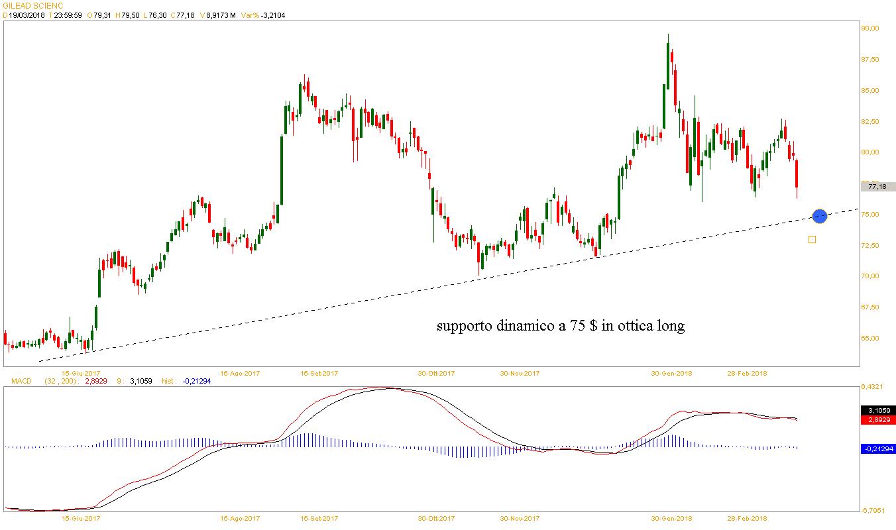
Task: Click 30-Gen-2018 on price chart time axis
Action: pos(671,373)
